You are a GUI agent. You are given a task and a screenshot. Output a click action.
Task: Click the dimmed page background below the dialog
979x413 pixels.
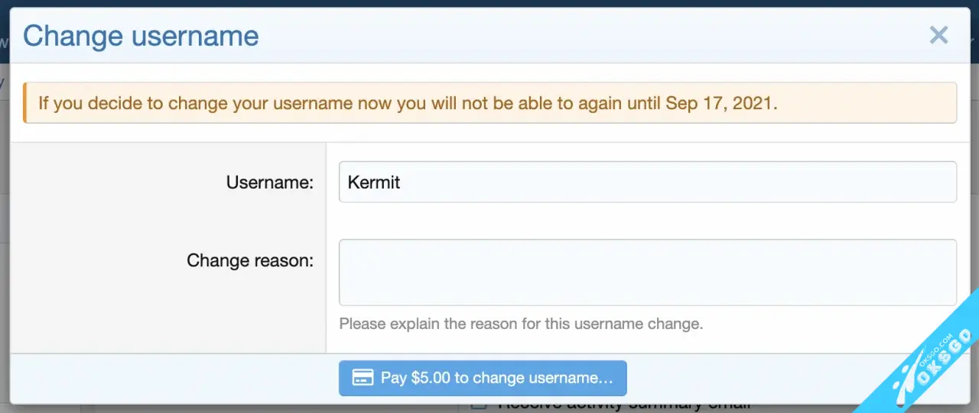(x=229, y=409)
